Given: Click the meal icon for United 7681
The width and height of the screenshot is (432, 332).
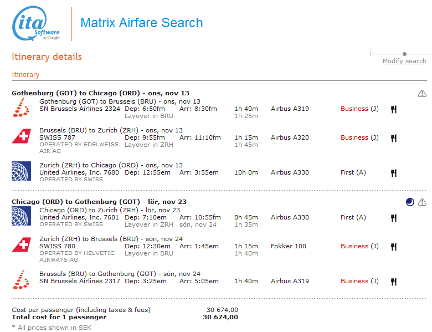Looking at the screenshot, I should 394,218.
